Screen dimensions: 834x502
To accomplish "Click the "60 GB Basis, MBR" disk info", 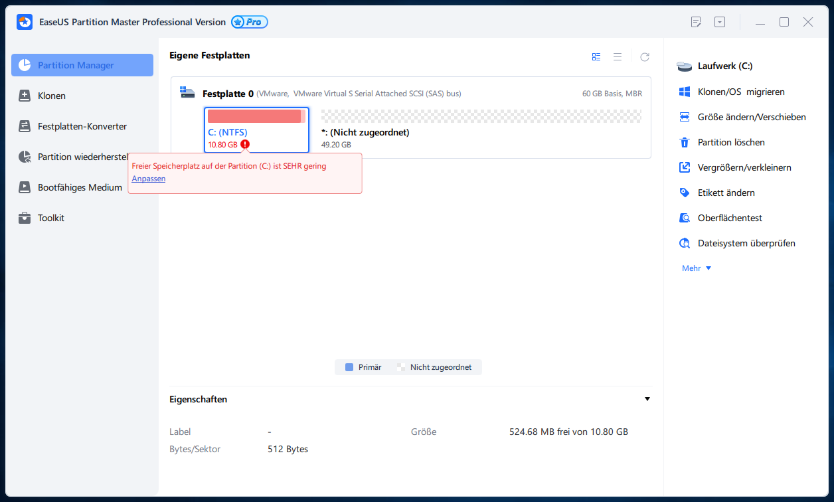I will pos(612,94).
